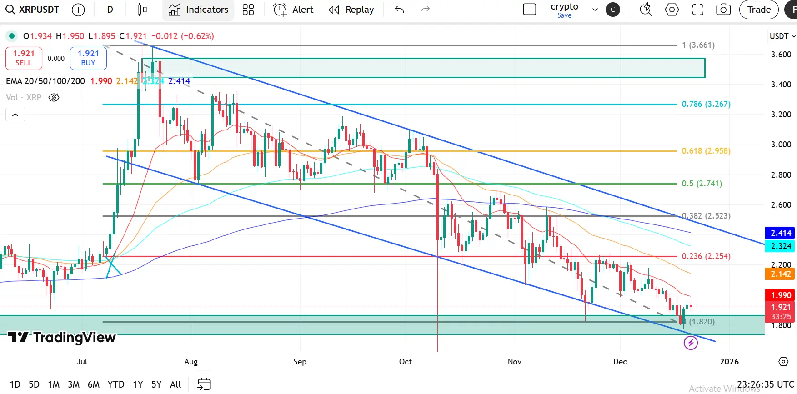
Task: Select the 0.382 (2.523) Fibonacci level label
Action: tap(706, 216)
